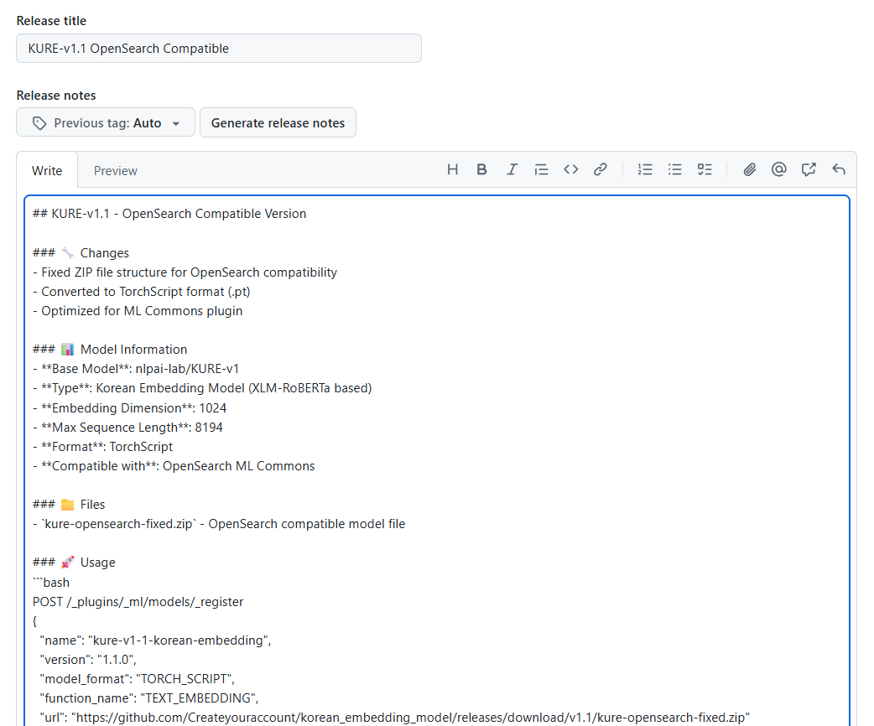Click the '## KURE-v1.1 - OpenSearch Compatible Version' line
Image resolution: width=874 pixels, height=726 pixels.
pyautogui.click(x=169, y=214)
